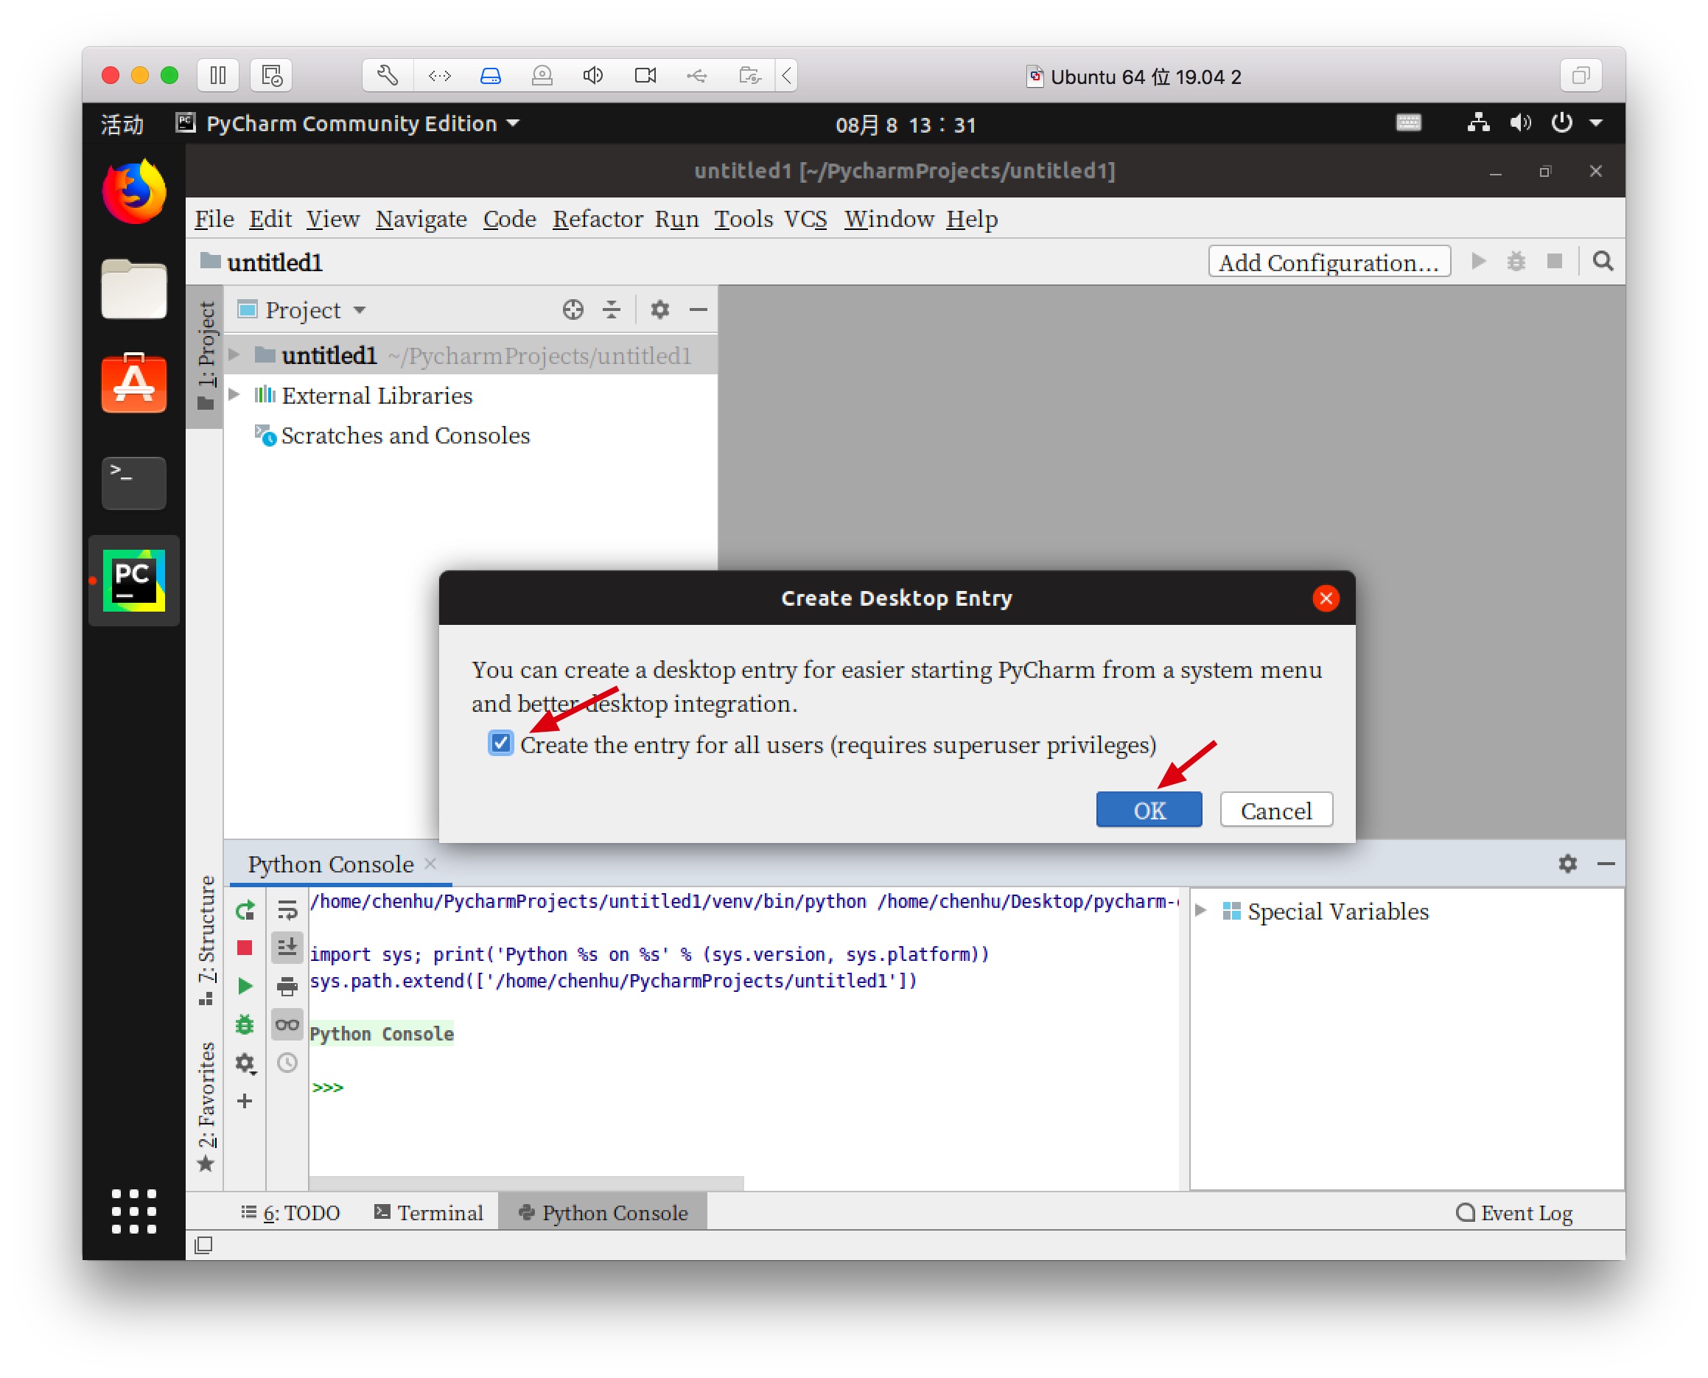The height and width of the screenshot is (1378, 1708).
Task: Open the Edit menu
Action: tap(270, 218)
